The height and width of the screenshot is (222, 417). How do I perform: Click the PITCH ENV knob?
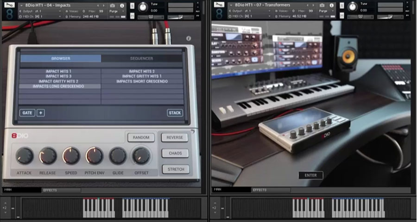94,156
